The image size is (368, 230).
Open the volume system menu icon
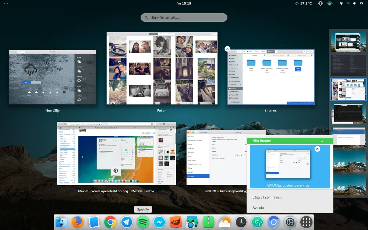pos(355,3)
